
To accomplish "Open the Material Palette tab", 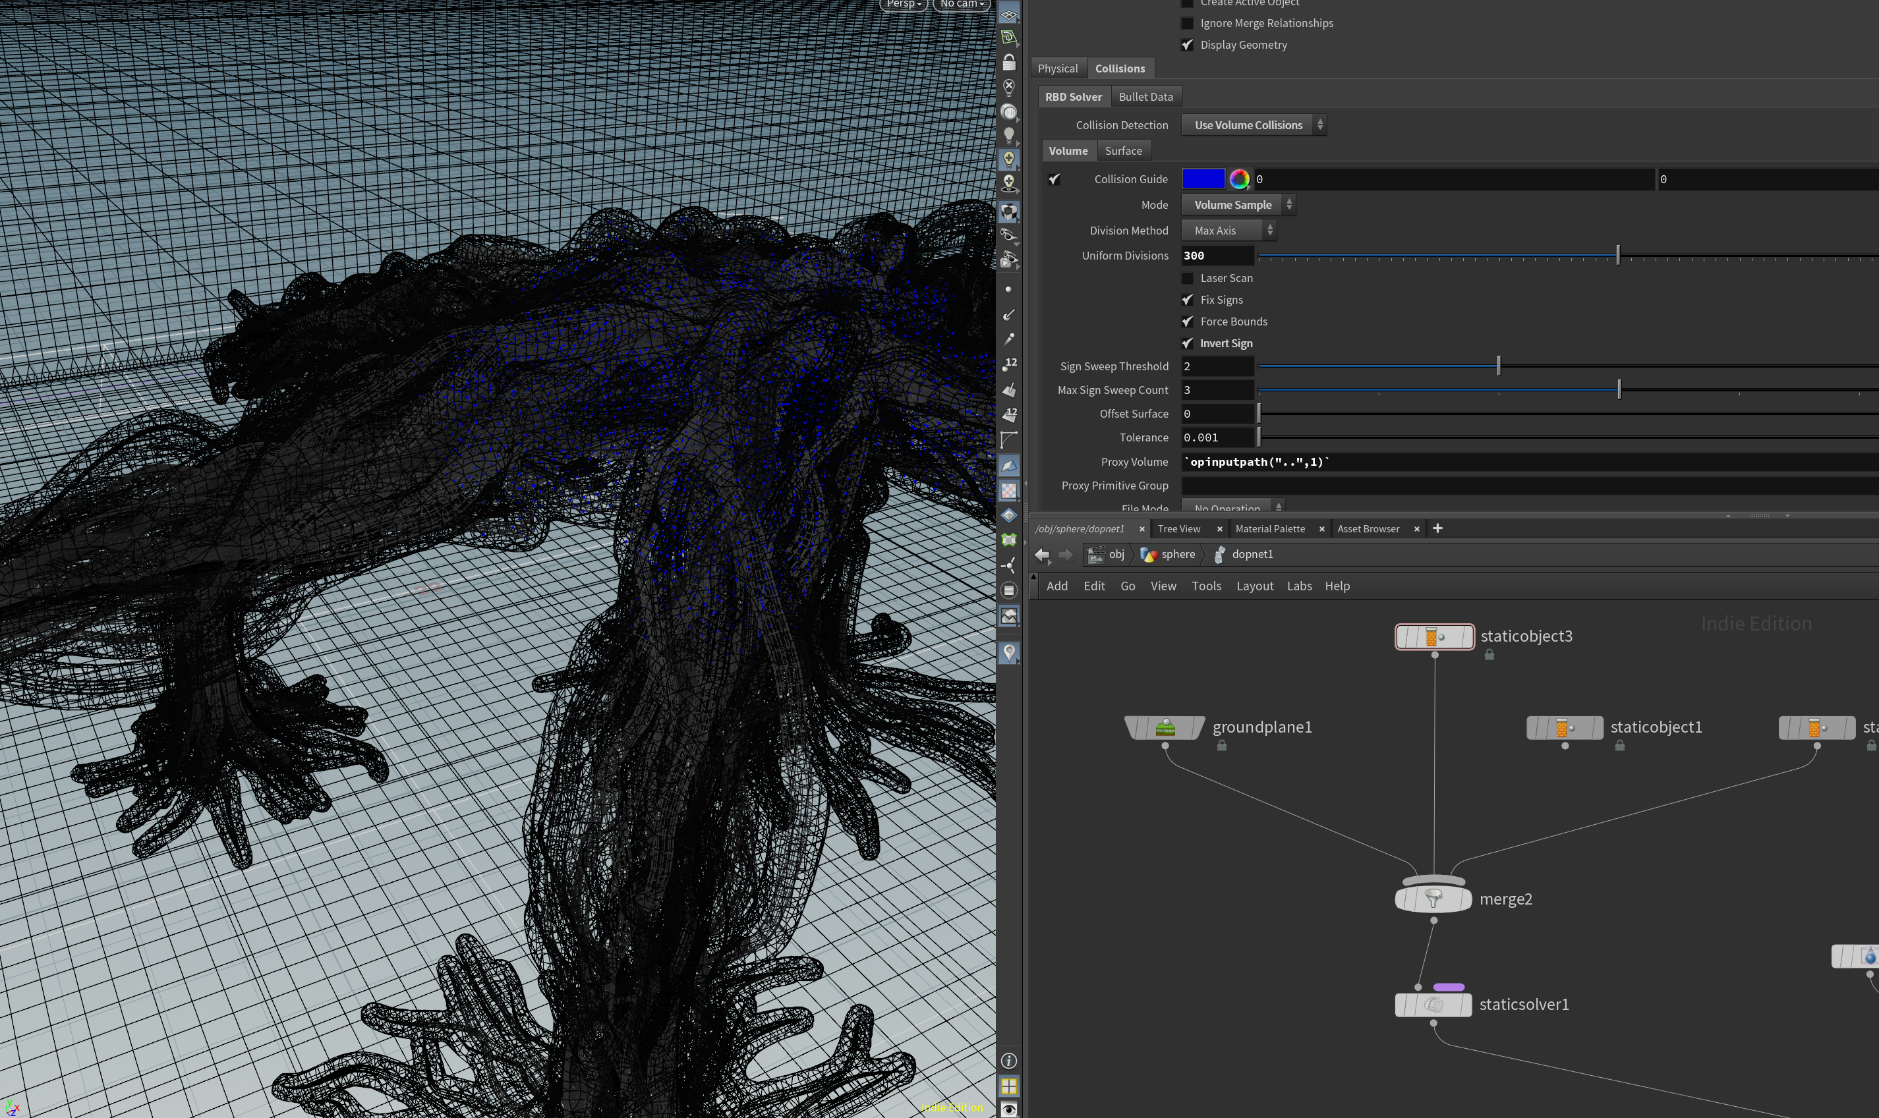I will coord(1270,529).
